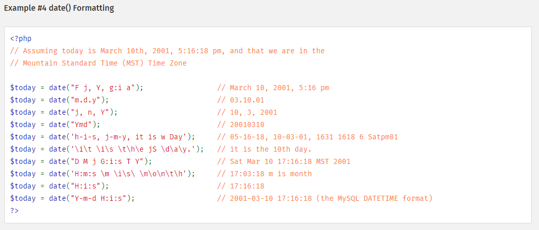Click the "H:i:s" format string
The height and width of the screenshot is (230, 539).
click(85, 186)
